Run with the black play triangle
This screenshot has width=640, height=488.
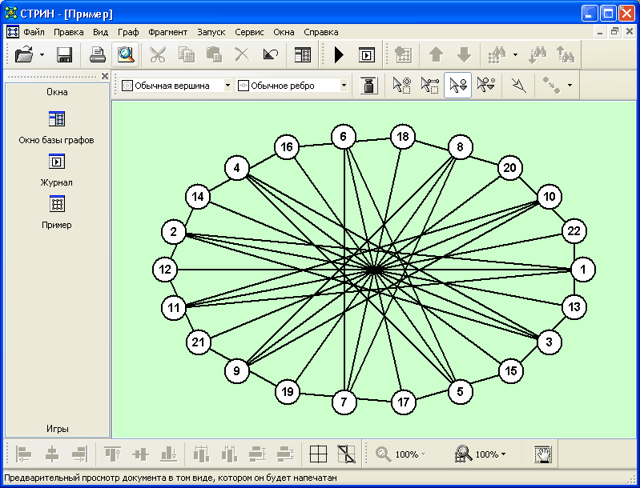point(339,54)
